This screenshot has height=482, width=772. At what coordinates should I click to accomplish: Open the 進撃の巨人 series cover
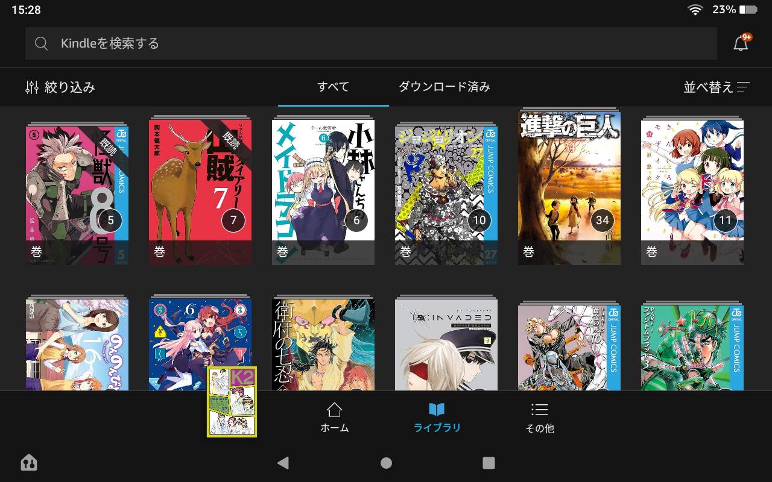click(x=569, y=188)
